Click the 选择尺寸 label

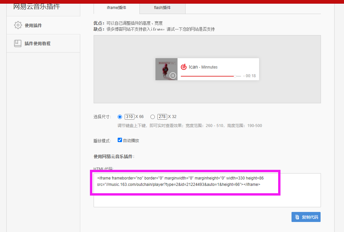tap(102, 117)
